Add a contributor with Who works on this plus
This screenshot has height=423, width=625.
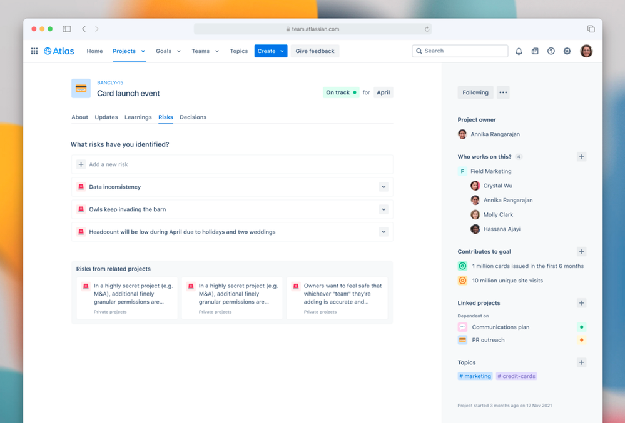pyautogui.click(x=582, y=157)
